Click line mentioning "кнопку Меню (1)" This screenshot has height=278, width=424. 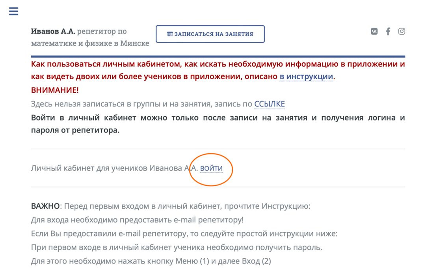coord(151,261)
